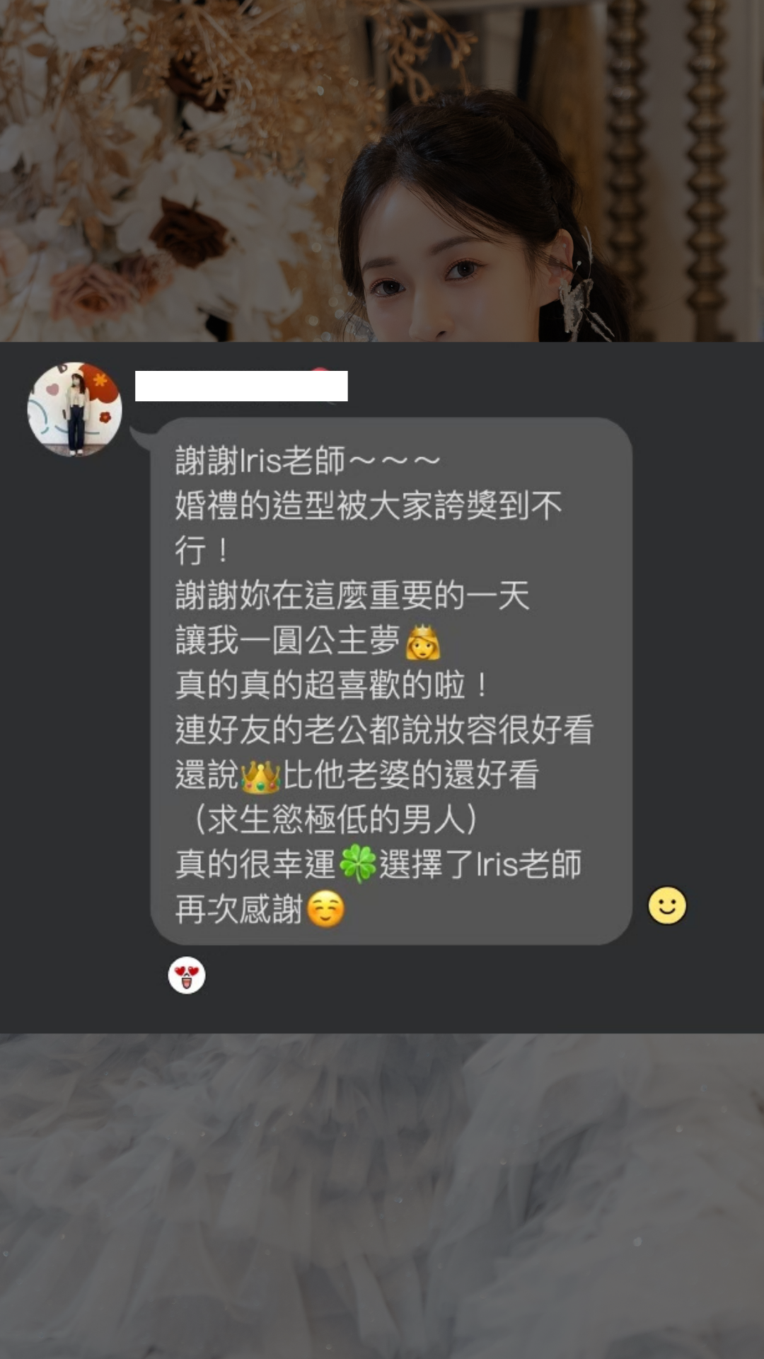The height and width of the screenshot is (1359, 764).
Task: Select the four-leaf clover emoji in the message
Action: pos(358,864)
